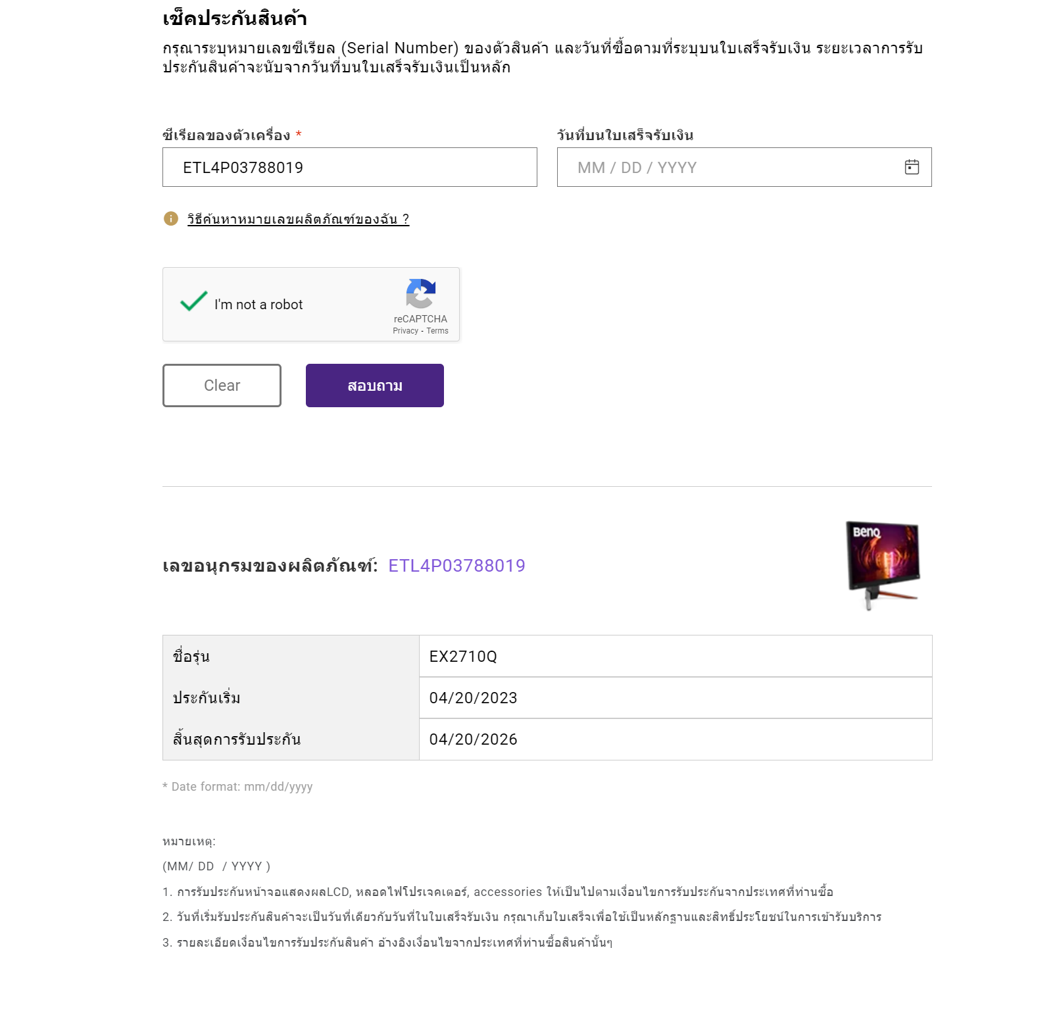Select the warranty end date 04/20/2026
Viewport: 1057px width, 1019px height.
[676, 739]
